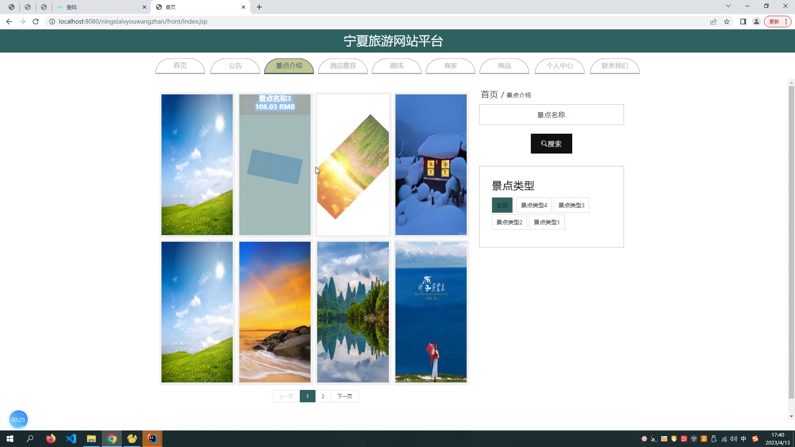Click the black 搜索 button

[x=551, y=144]
